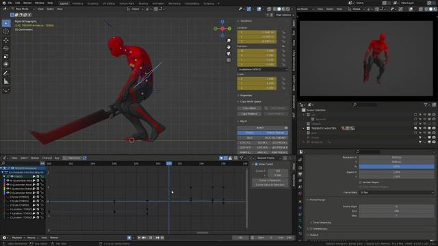Open the Frame Rate dropdown
Viewport: 438px width, 246px height.
pyautogui.click(x=397, y=193)
